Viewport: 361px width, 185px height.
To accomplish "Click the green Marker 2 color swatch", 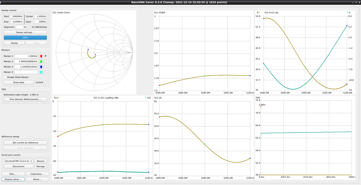I will click(41, 62).
